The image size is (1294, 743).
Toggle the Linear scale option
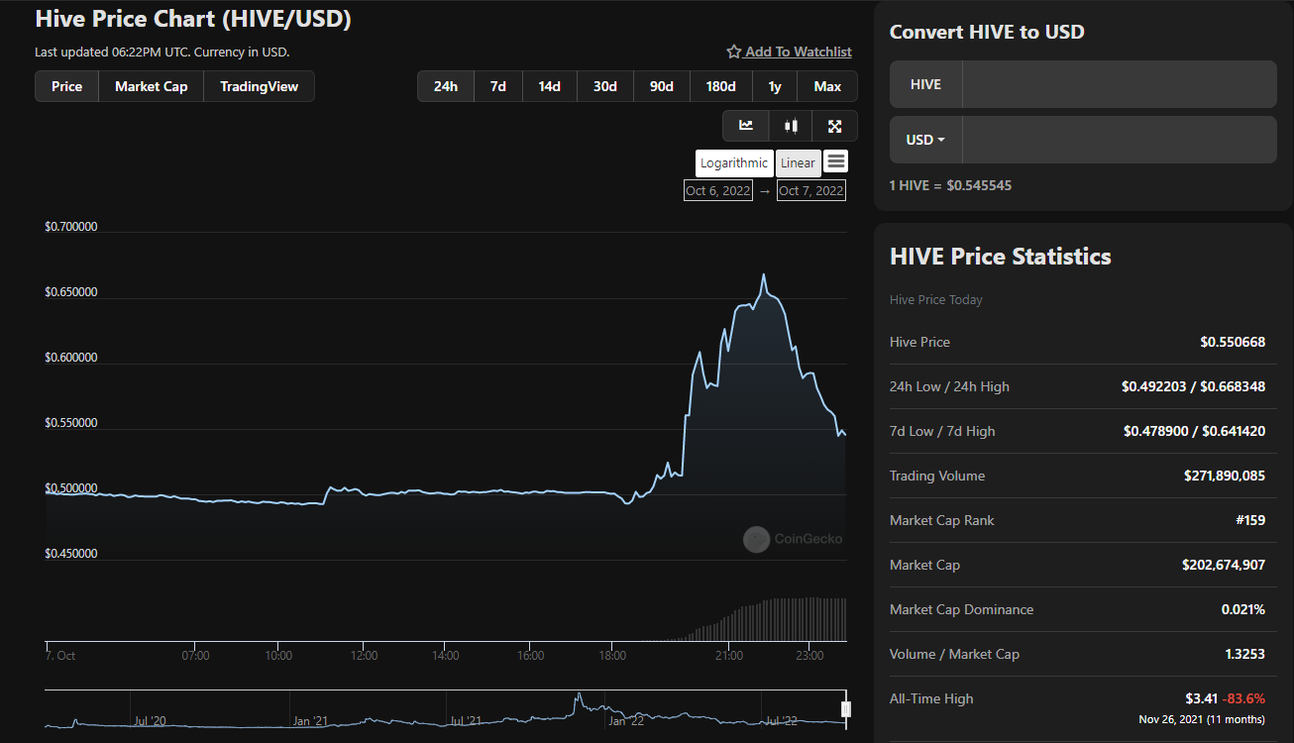point(798,163)
